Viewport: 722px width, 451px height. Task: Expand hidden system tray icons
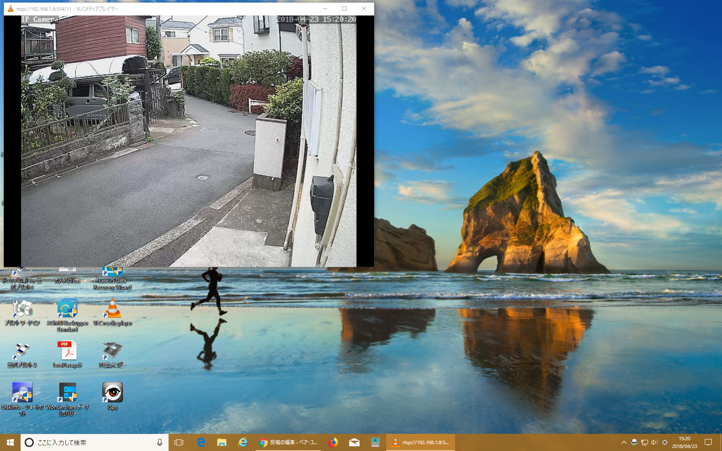click(624, 442)
